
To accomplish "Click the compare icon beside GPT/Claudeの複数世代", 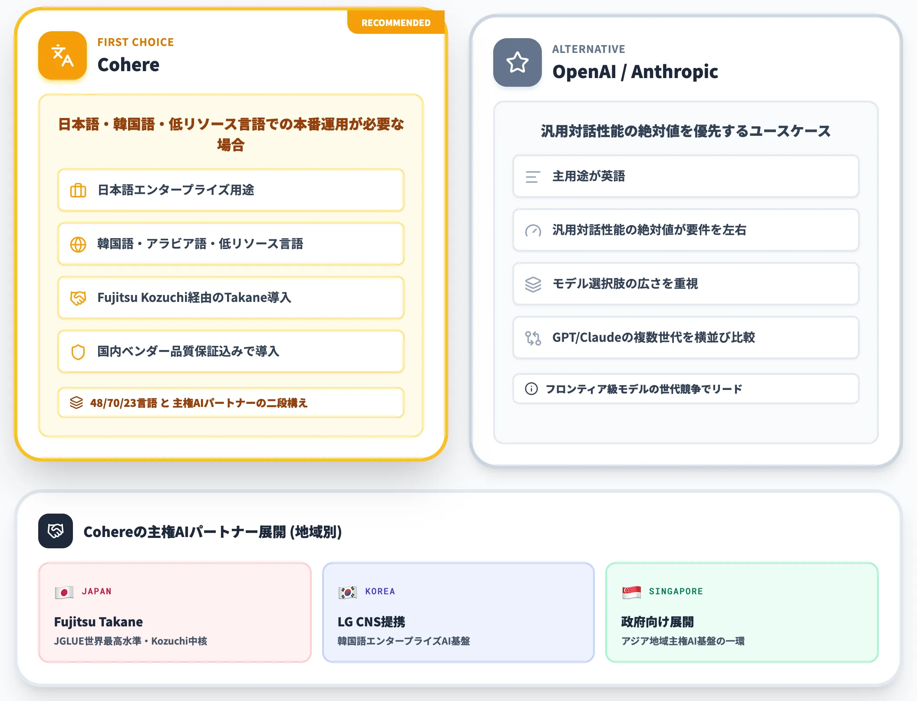I will (533, 338).
